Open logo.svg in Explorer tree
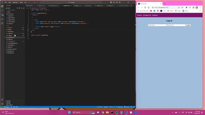 coord(10,39)
